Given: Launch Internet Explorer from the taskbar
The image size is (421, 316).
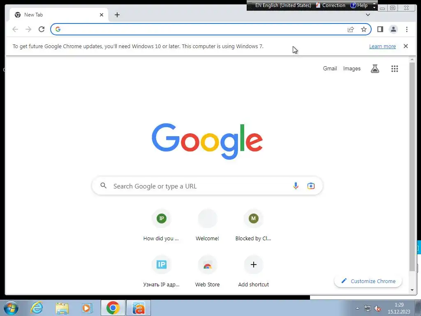Looking at the screenshot, I should pyautogui.click(x=37, y=308).
